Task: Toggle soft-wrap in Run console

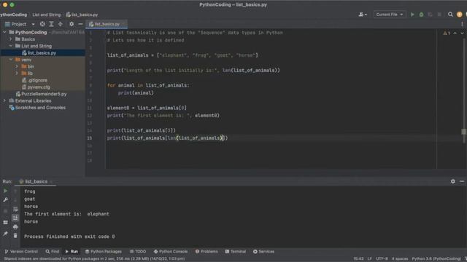Action: (x=15, y=209)
